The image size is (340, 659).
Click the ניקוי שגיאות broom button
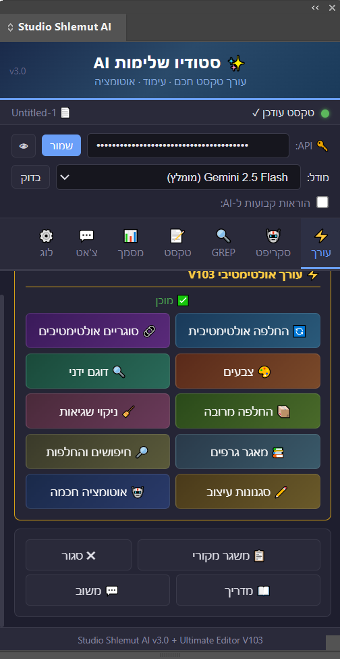pyautogui.click(x=98, y=411)
